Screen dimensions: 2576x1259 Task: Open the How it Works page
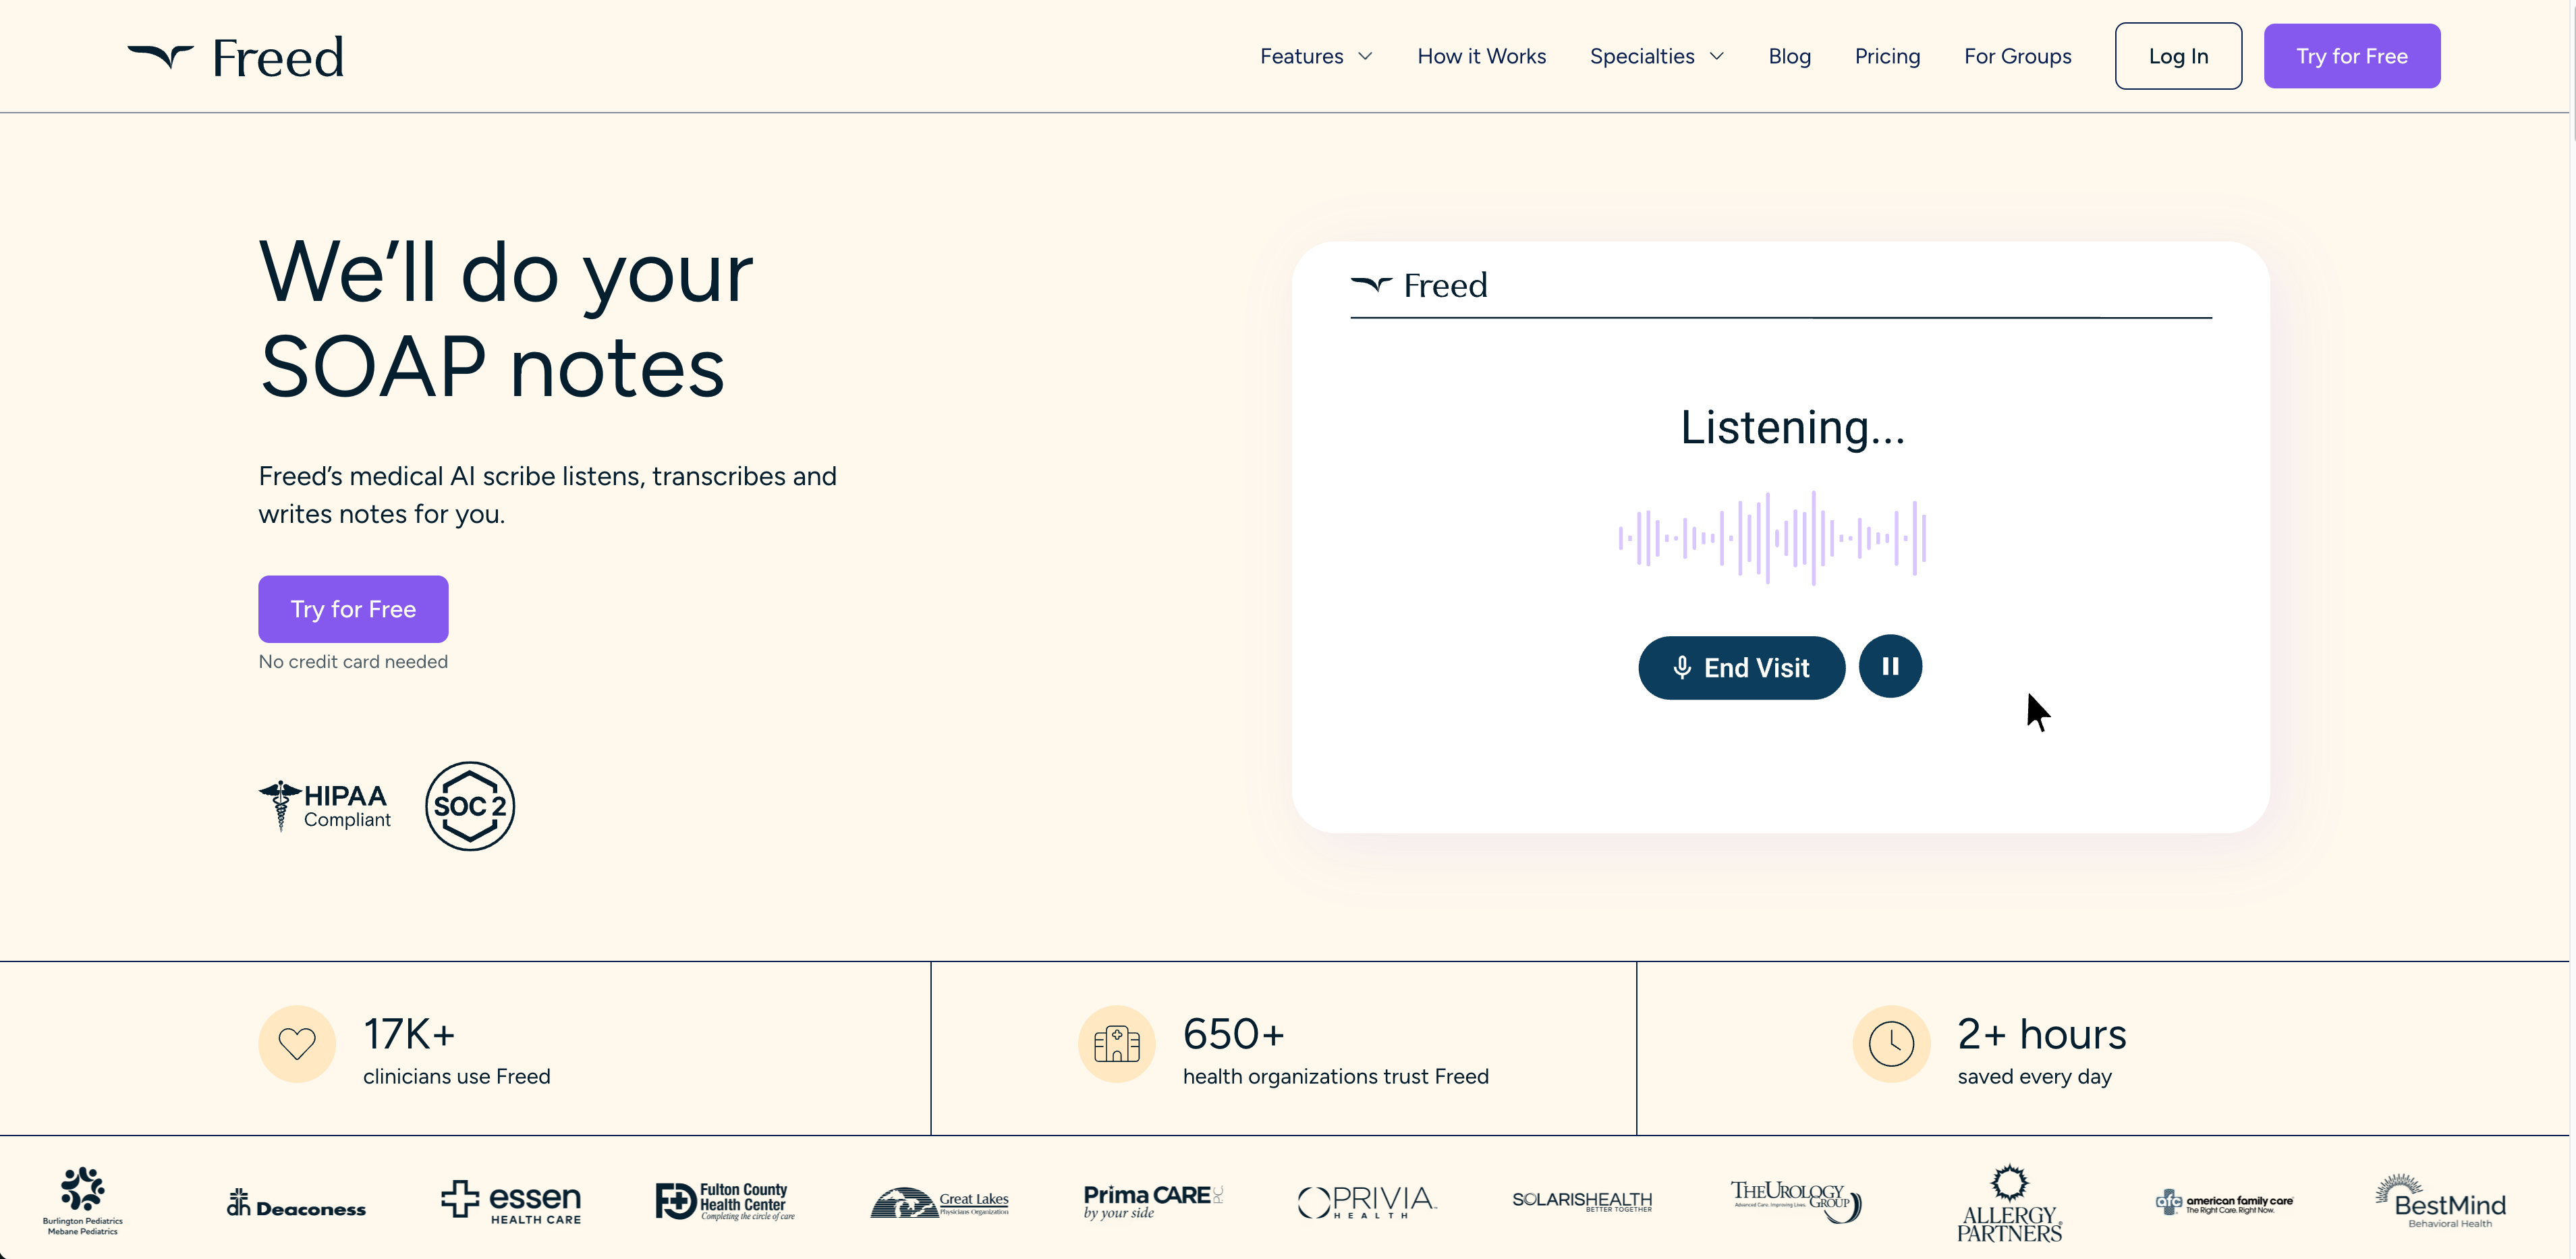pyautogui.click(x=1481, y=56)
